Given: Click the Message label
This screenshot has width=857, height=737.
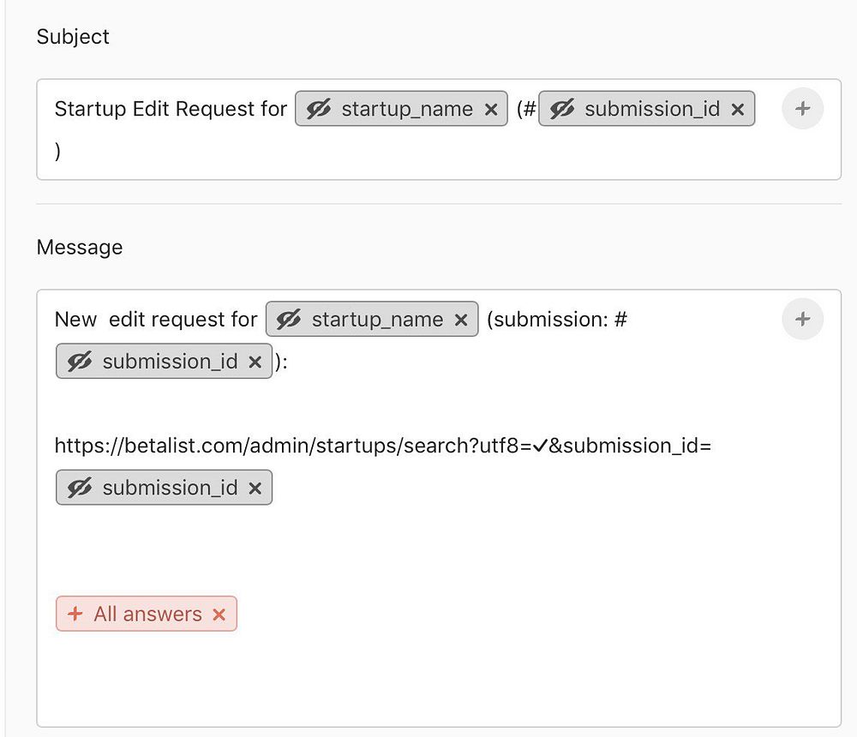Looking at the screenshot, I should click(x=79, y=248).
